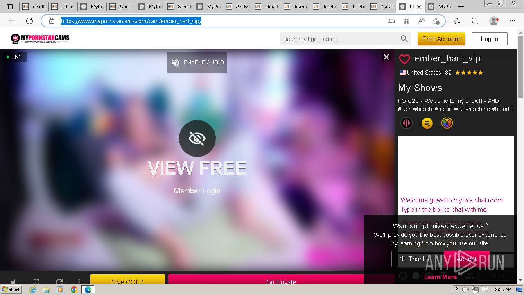
Task: Open Chrome from the taskbar
Action: [74, 290]
